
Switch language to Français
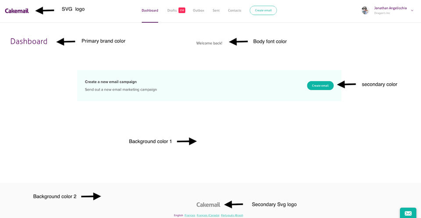190,215
